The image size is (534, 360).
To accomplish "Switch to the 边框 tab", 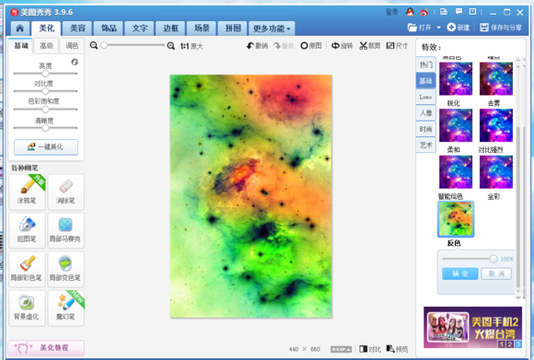I will click(x=170, y=29).
